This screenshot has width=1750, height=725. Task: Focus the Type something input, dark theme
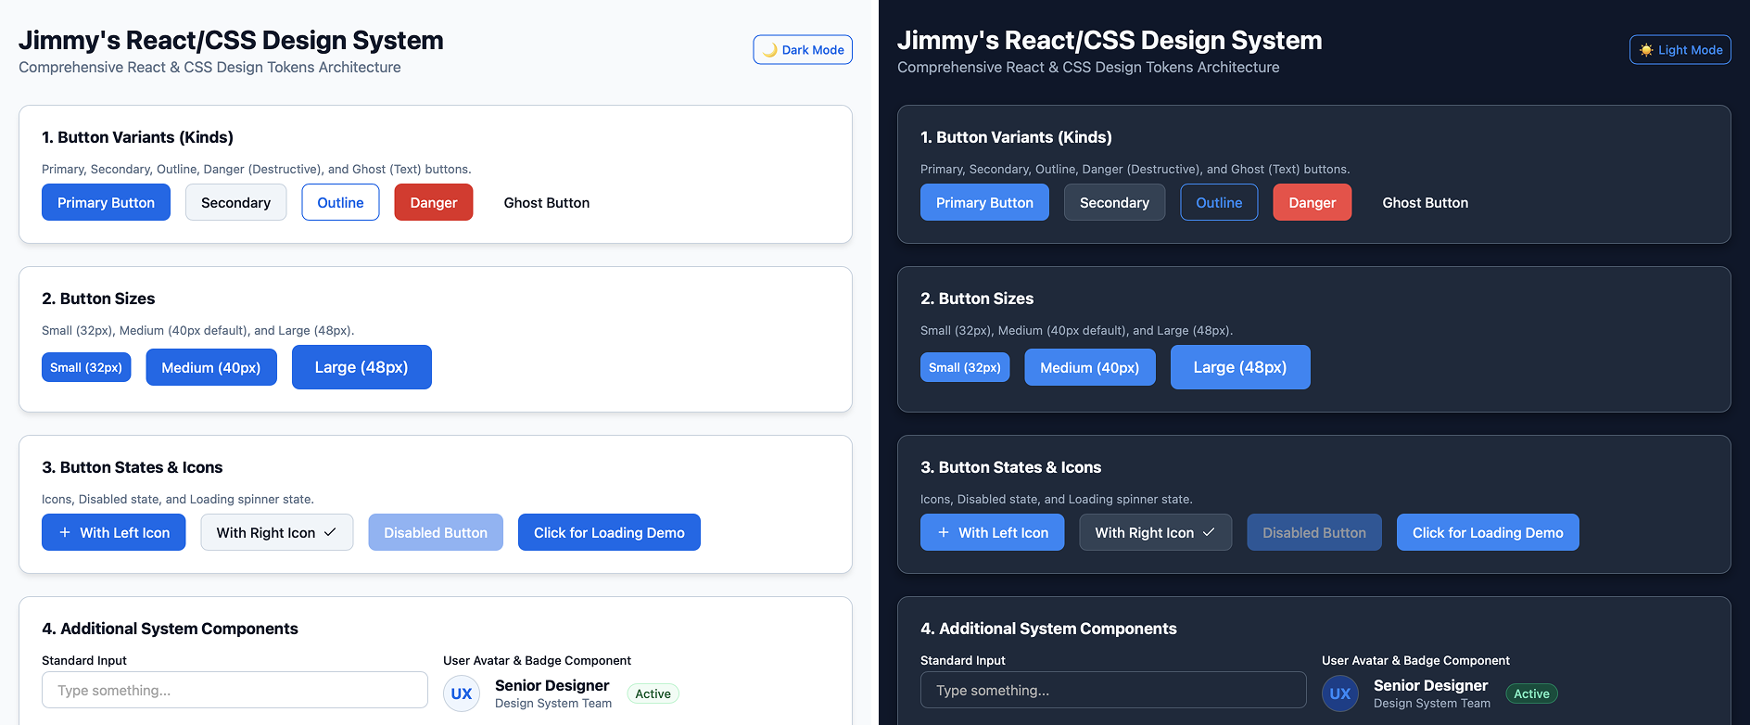(1113, 690)
